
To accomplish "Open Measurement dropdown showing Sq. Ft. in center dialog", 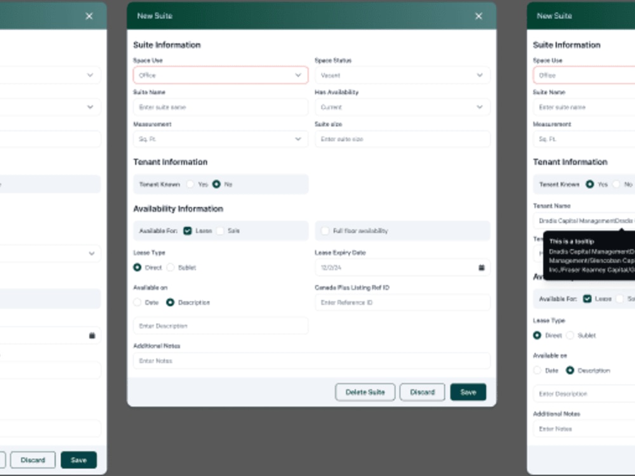I will point(220,139).
